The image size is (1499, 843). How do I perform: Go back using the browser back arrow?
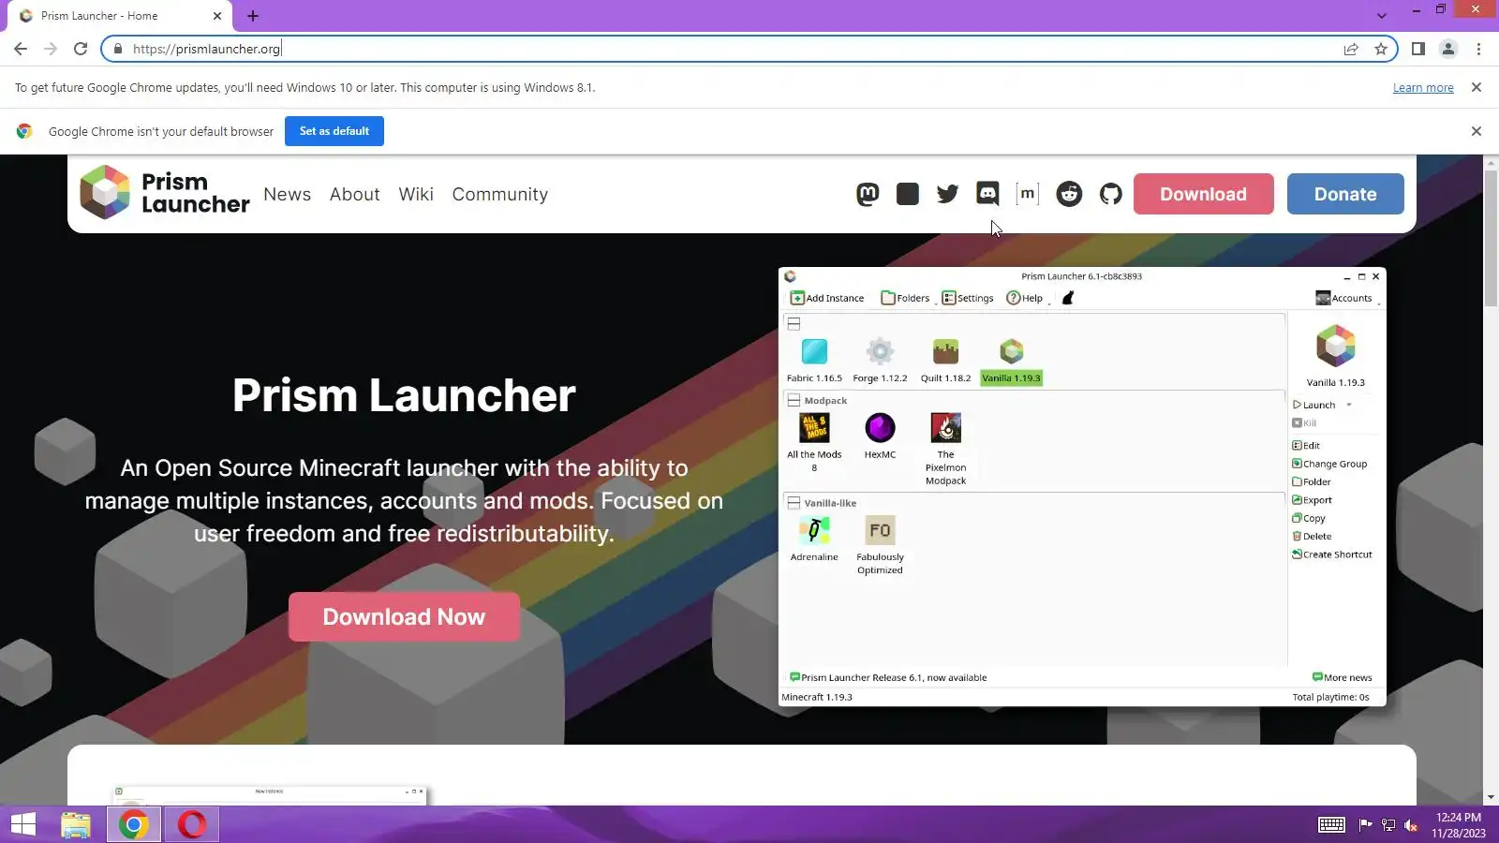point(21,49)
